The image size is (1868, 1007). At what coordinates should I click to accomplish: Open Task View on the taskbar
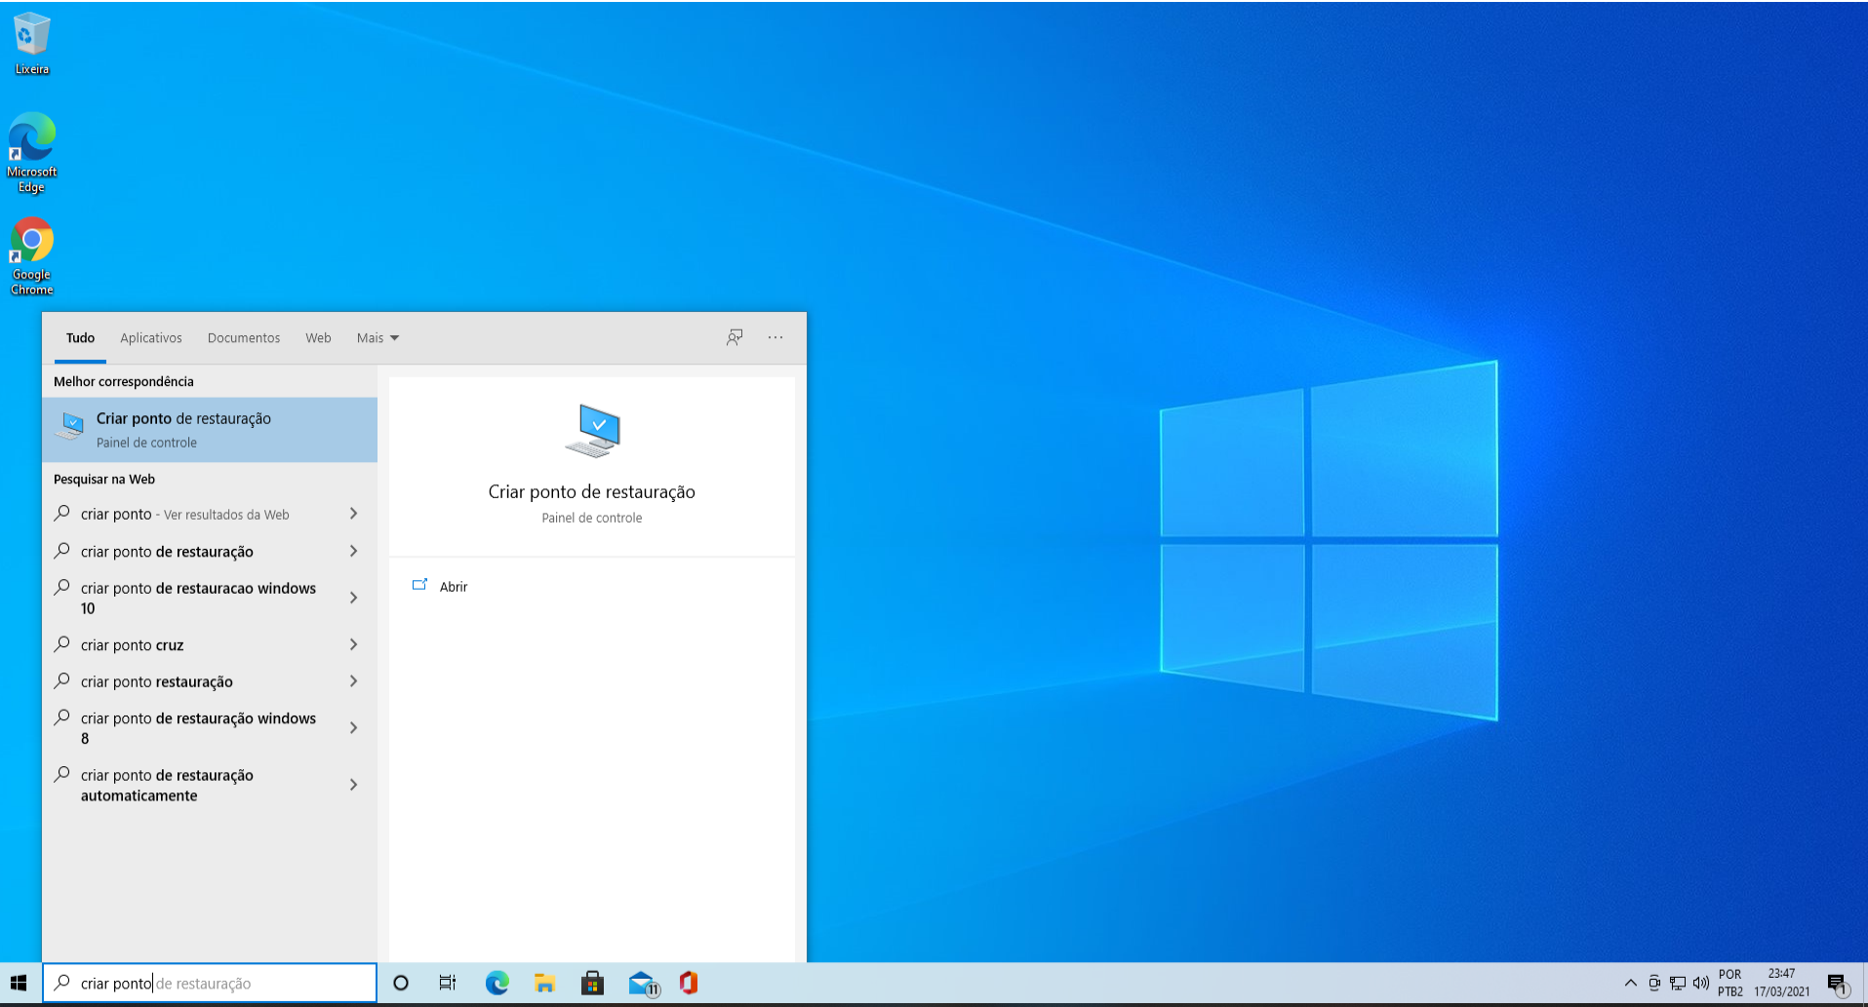pyautogui.click(x=448, y=983)
